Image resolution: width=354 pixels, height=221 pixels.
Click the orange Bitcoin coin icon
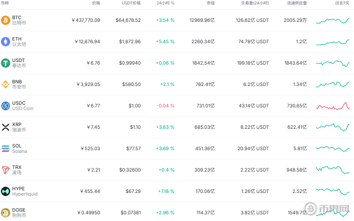(x=5, y=20)
